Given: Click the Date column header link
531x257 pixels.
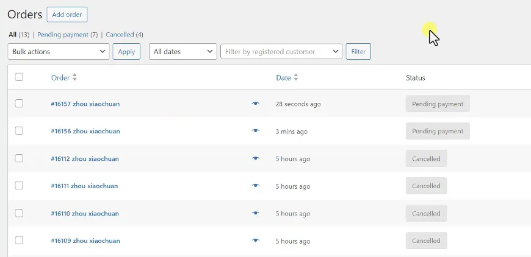Looking at the screenshot, I should tap(283, 78).
